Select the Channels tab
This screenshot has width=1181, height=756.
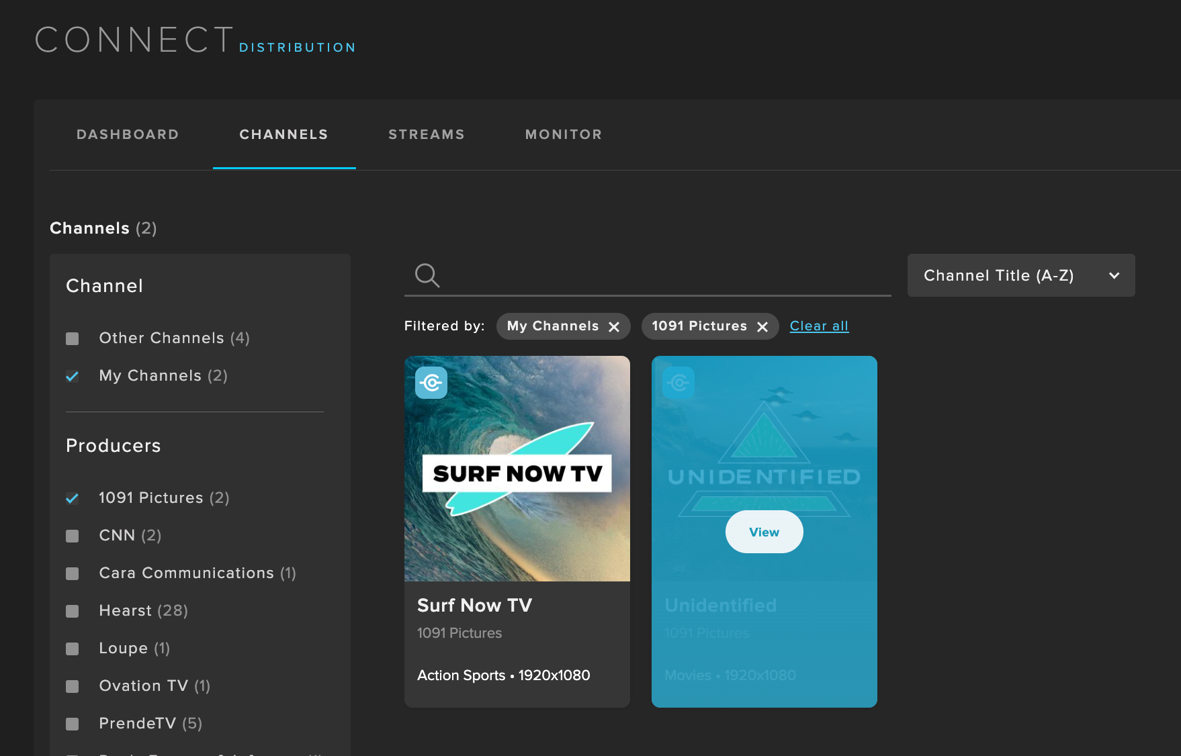(284, 134)
